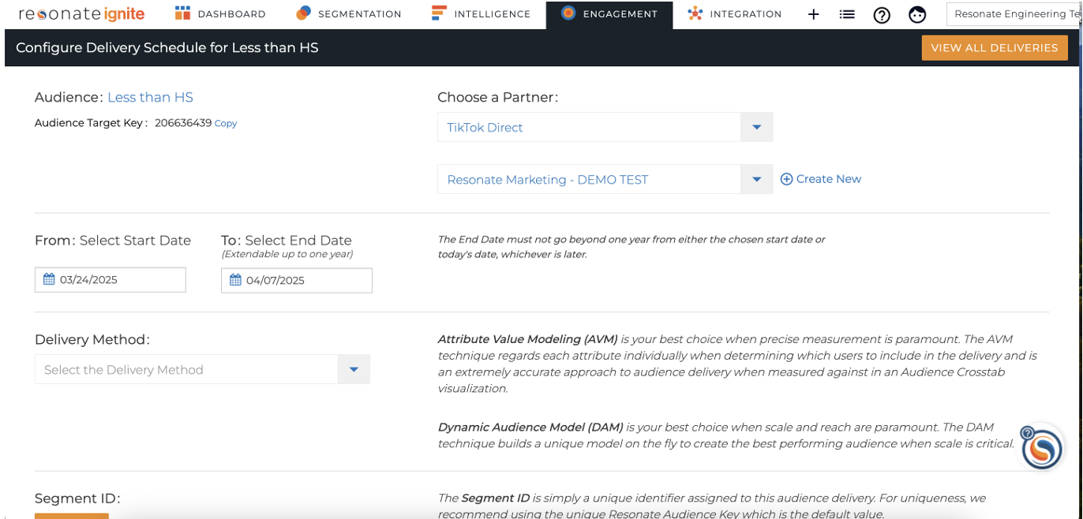The height and width of the screenshot is (519, 1083).
Task: Expand Resonate Marketing - DEMO TEST dropdown arrow
Action: (x=756, y=179)
